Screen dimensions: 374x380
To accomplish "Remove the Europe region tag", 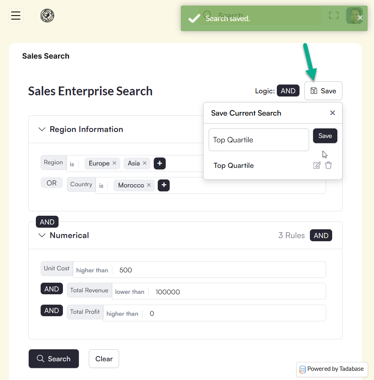I will 114,163.
